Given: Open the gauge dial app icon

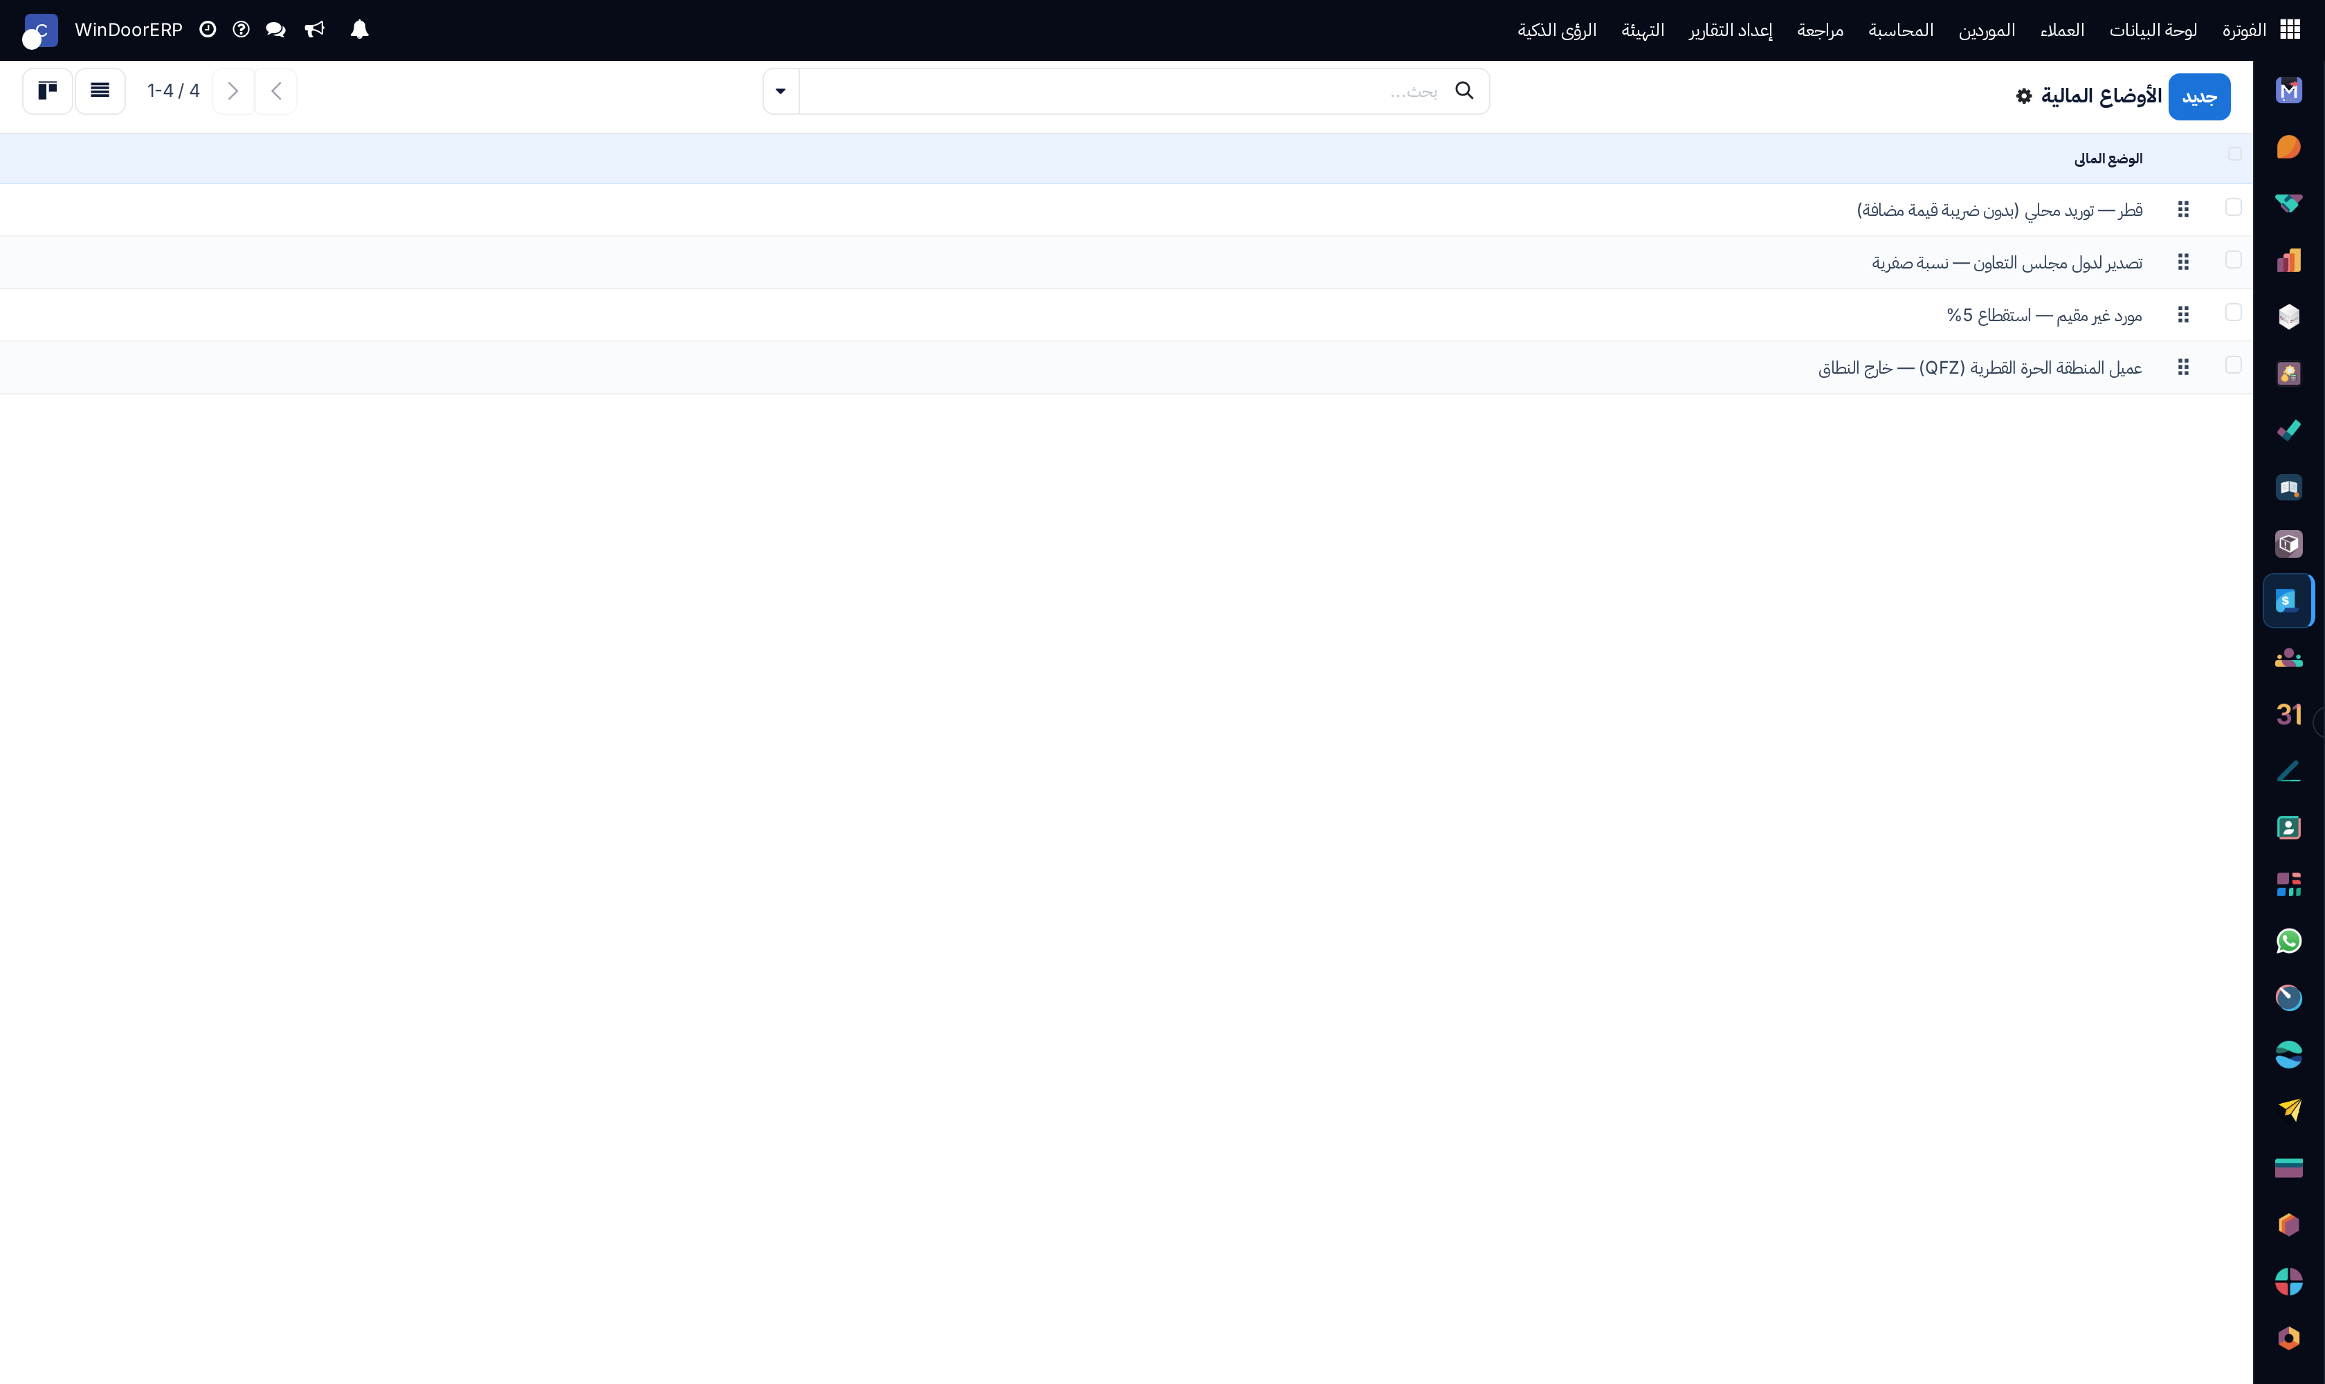Looking at the screenshot, I should click(2288, 998).
